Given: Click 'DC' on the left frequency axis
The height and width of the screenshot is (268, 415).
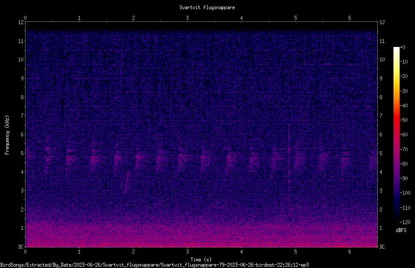Looking at the screenshot, I should click(x=21, y=247).
